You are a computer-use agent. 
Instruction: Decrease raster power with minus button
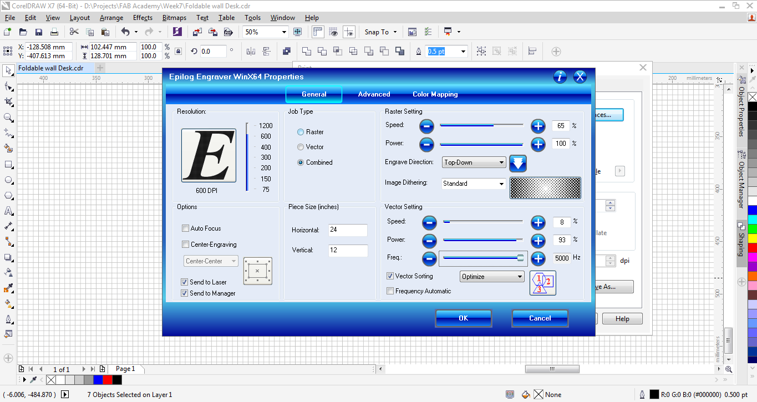(426, 144)
